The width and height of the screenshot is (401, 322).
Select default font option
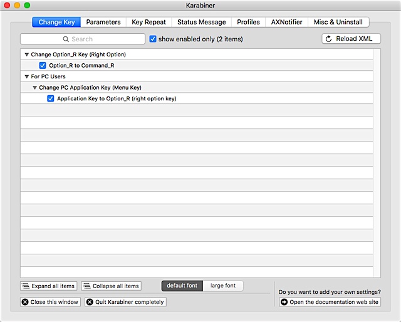[182, 286]
